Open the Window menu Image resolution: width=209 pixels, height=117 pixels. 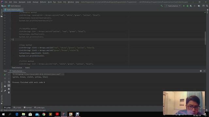click(x=71, y=2)
